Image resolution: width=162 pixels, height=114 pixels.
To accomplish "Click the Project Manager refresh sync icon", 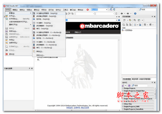I will click(x=124, y=25).
